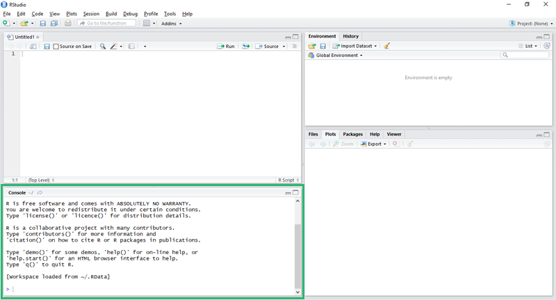Screen dimensions: 556x300
Task: Click the Zoom button in Plots pane
Action: click(343, 144)
